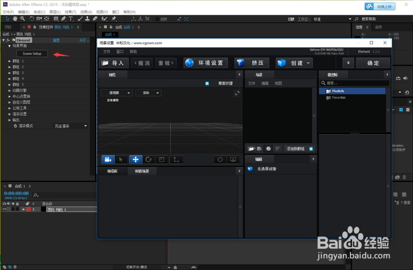The width and height of the screenshot is (413, 270).
Task: Activate the rotate tool in preview
Action: pyautogui.click(x=149, y=159)
